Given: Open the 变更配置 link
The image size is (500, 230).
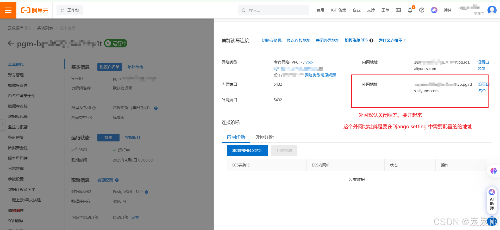Looking at the screenshot, I should 105,180.
